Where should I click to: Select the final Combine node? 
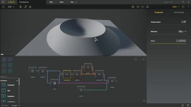pos(112,81)
